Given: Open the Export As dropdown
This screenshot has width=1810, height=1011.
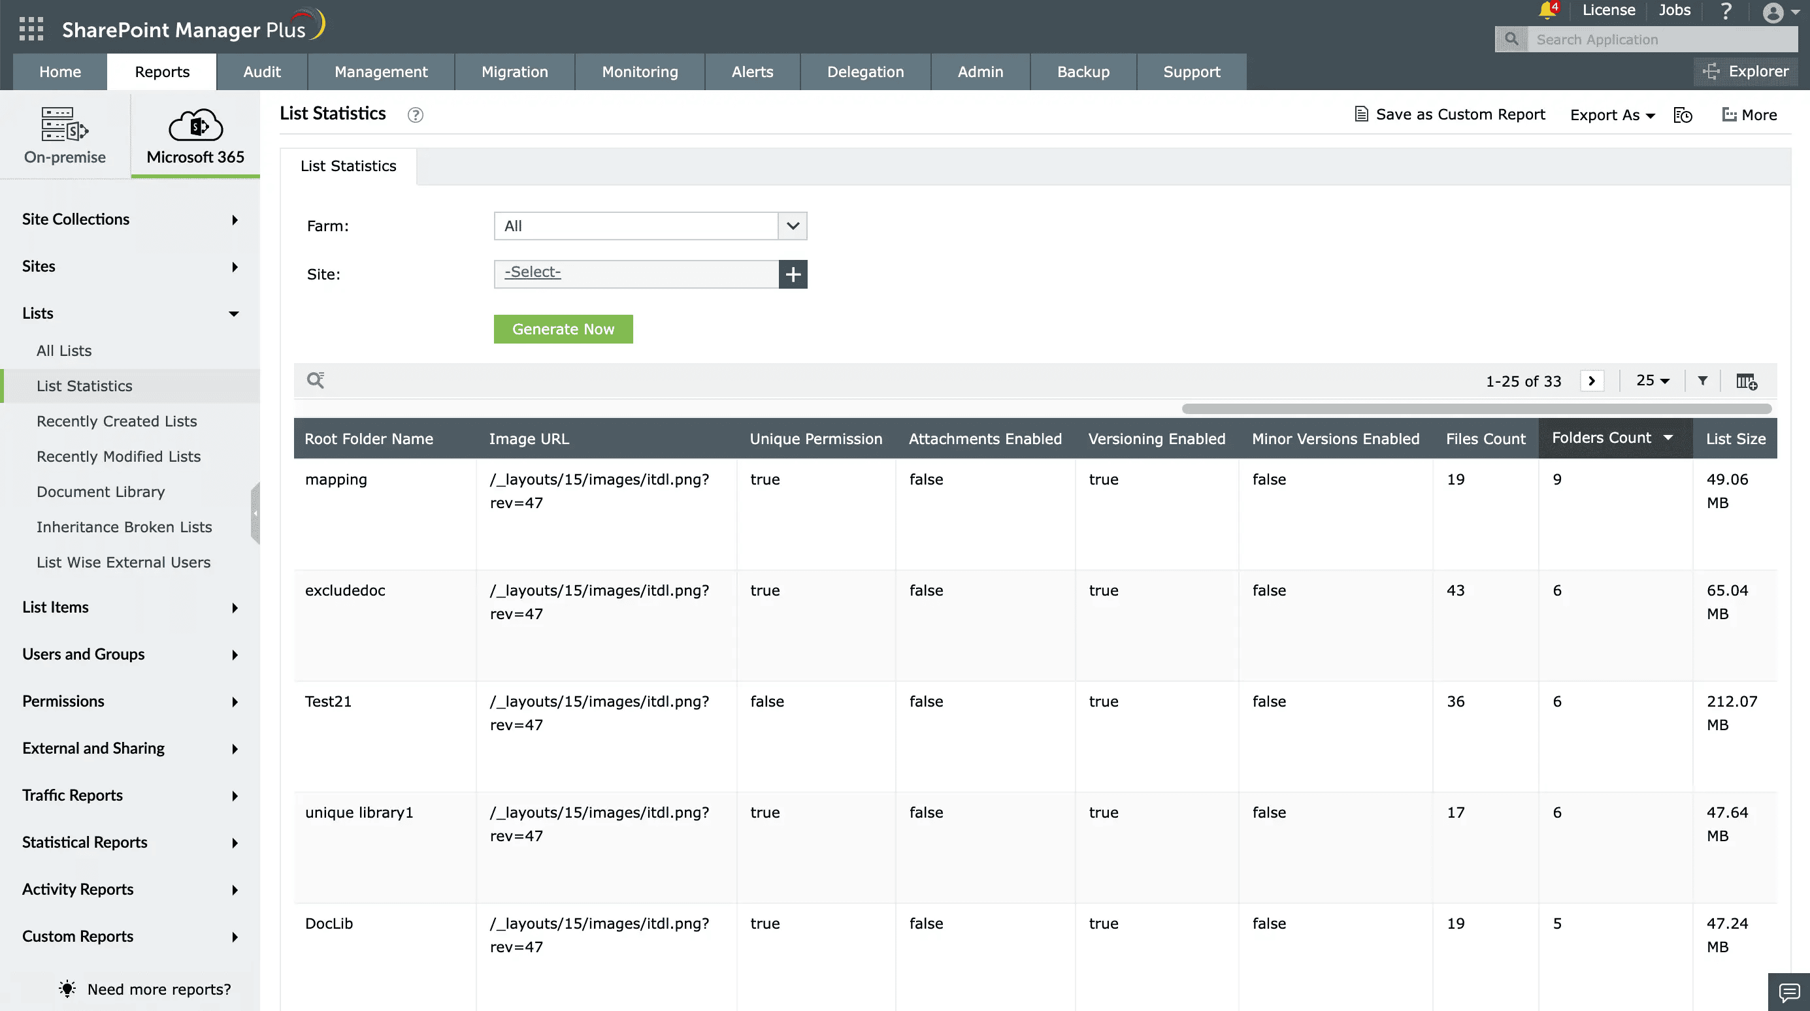Looking at the screenshot, I should point(1613,115).
